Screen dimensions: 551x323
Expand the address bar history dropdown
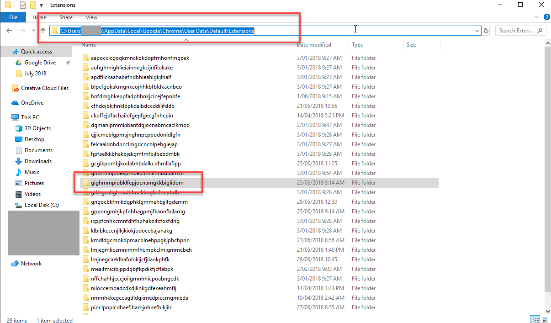pyautogui.click(x=477, y=31)
